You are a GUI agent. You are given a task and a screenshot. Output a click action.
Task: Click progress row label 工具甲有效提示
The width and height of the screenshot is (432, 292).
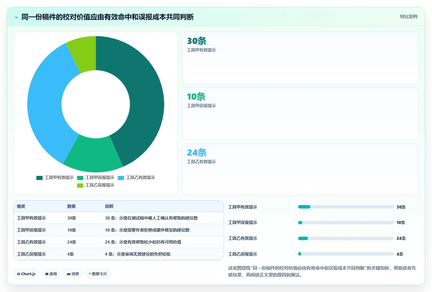pyautogui.click(x=243, y=207)
